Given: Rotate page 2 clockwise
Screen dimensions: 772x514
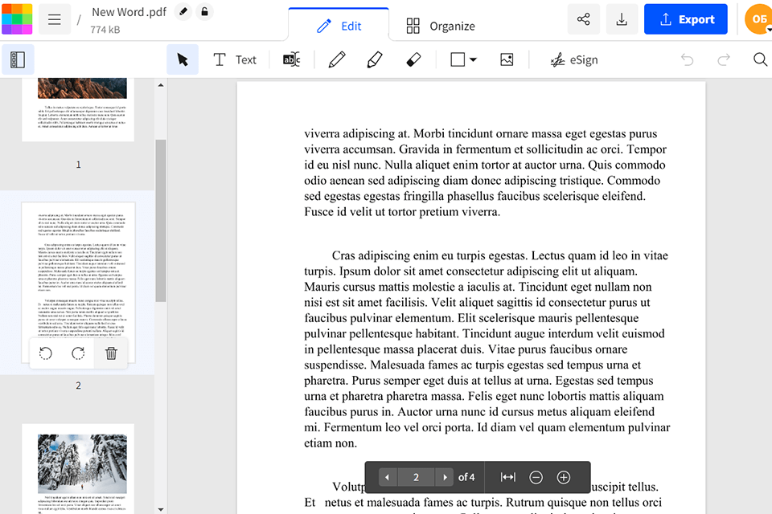Looking at the screenshot, I should [78, 353].
